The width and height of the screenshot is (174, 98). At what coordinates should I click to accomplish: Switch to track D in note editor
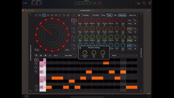point(36,72)
